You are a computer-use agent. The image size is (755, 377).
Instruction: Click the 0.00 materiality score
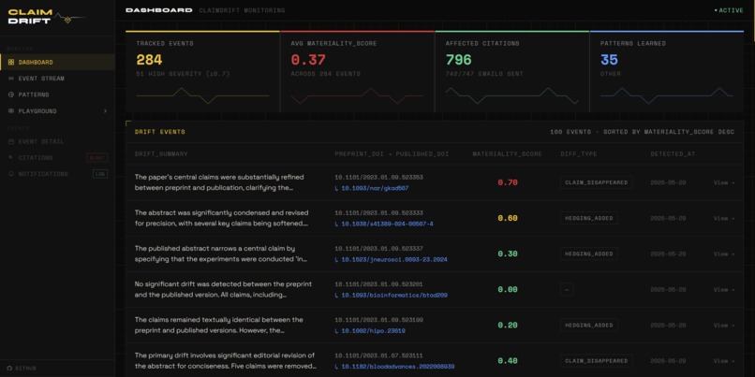point(508,289)
